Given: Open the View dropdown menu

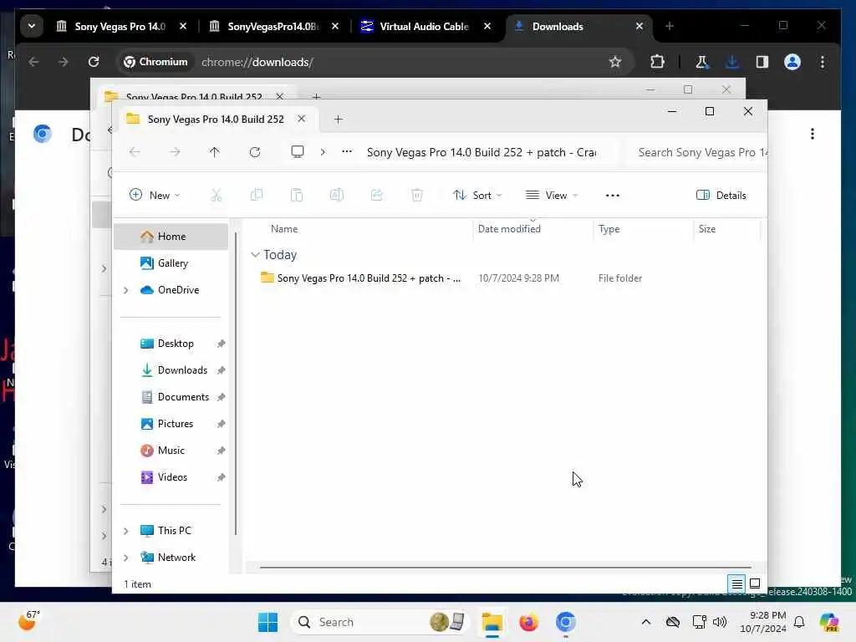Looking at the screenshot, I should [x=552, y=195].
